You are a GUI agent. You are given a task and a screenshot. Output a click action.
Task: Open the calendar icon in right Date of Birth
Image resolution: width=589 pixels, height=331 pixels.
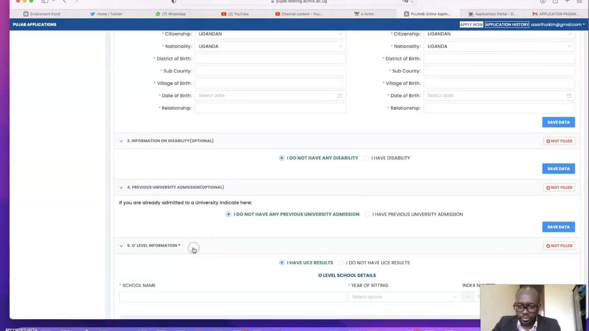click(x=569, y=96)
